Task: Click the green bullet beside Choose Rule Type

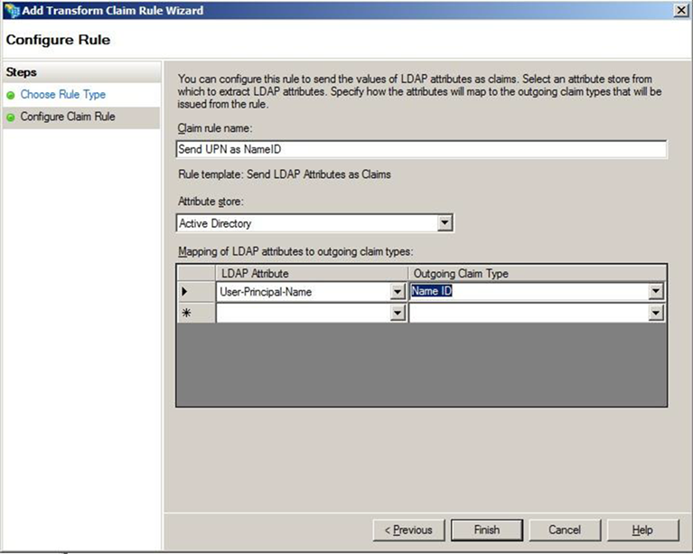Action: [x=11, y=95]
